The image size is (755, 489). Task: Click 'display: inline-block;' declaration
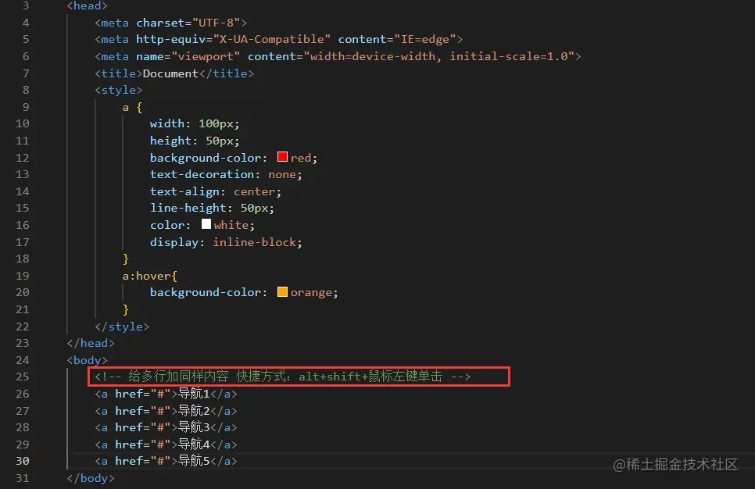click(x=226, y=242)
